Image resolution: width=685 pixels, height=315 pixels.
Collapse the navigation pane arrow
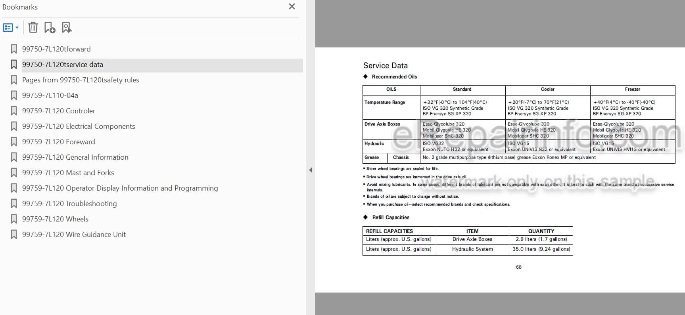coord(311,170)
